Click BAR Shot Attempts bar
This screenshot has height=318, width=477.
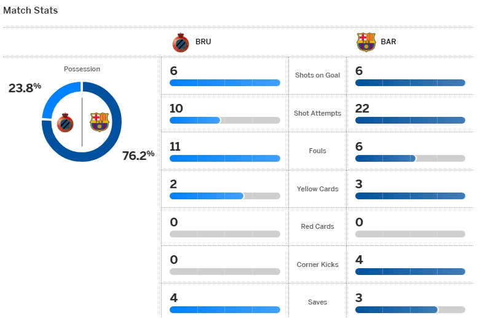[x=410, y=121]
